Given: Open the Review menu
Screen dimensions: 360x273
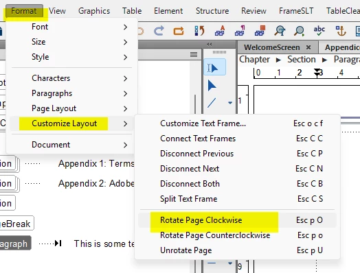Looking at the screenshot, I should (254, 11).
